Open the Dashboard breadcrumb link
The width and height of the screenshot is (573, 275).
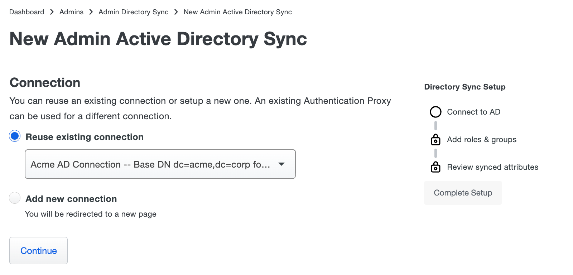pyautogui.click(x=27, y=12)
